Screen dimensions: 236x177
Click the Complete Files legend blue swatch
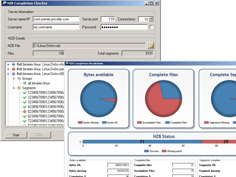click(168, 122)
